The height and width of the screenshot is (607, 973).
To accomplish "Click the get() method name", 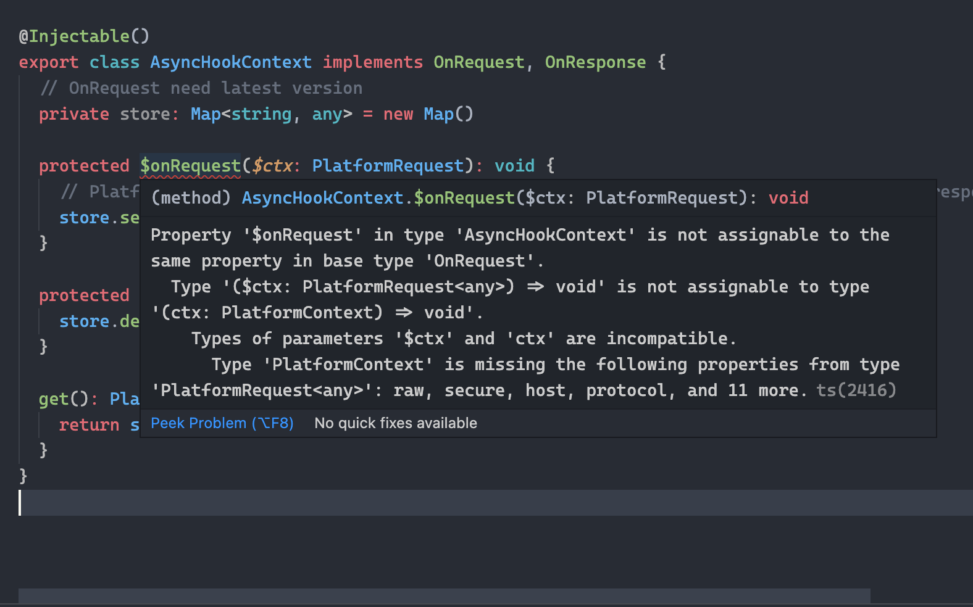I will point(53,399).
